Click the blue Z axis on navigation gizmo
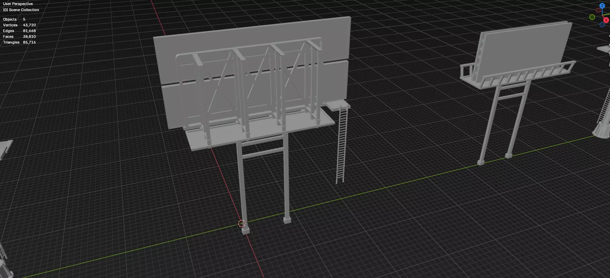 (602, 6)
